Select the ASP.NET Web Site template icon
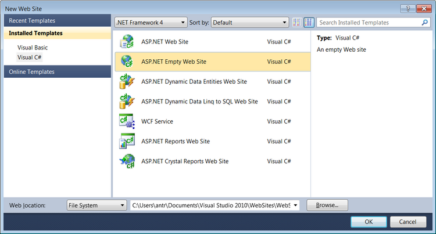Viewport: 436px width, 234px height. [x=127, y=42]
